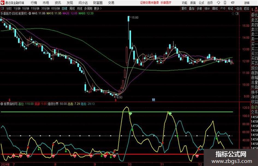Click the L icon in right panel header
258x166 pixels.
click(x=253, y=9)
